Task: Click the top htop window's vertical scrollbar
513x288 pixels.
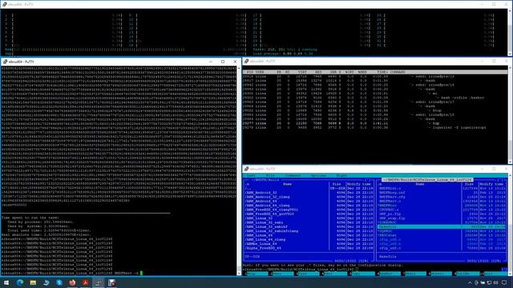Action: click(510, 32)
